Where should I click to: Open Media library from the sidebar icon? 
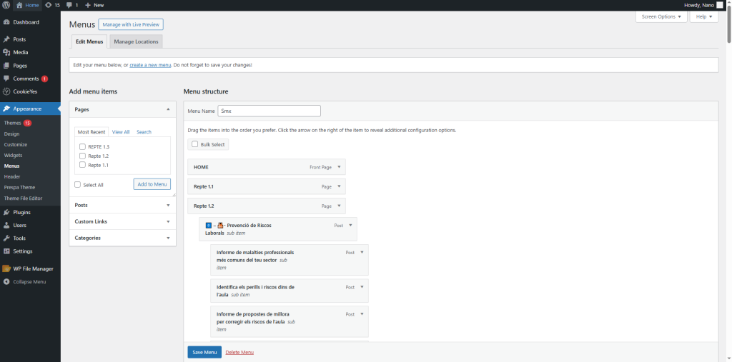click(x=6, y=52)
